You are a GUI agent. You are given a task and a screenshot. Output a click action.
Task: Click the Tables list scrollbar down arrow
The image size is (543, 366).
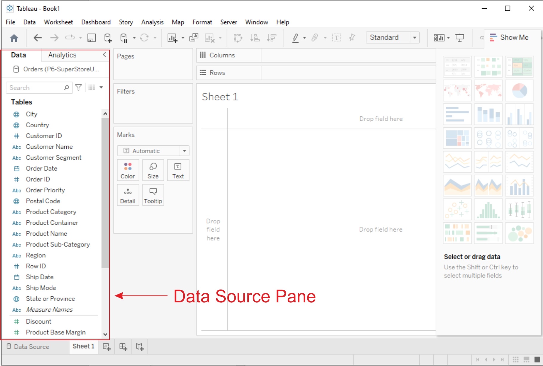[x=105, y=334]
